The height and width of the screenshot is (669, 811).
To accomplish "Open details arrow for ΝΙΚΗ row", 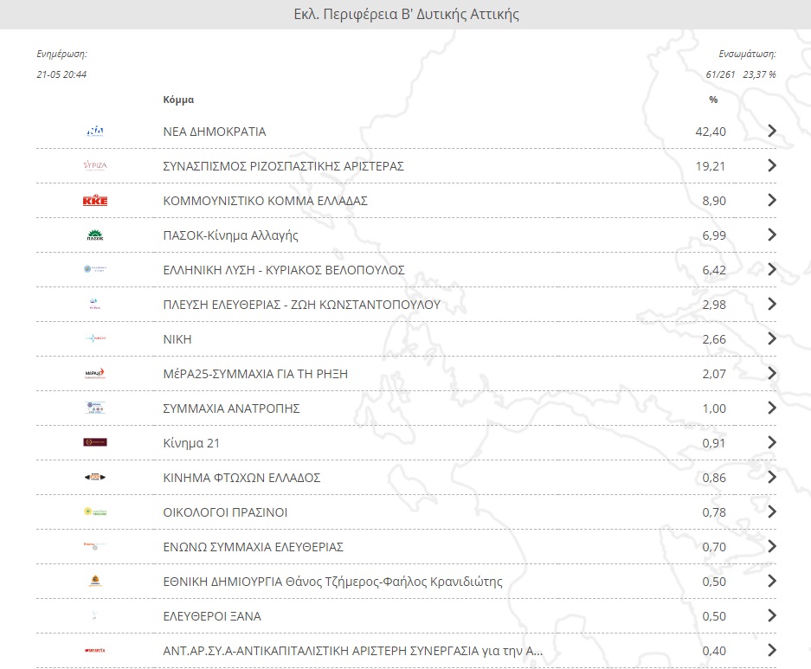I will coord(772,339).
